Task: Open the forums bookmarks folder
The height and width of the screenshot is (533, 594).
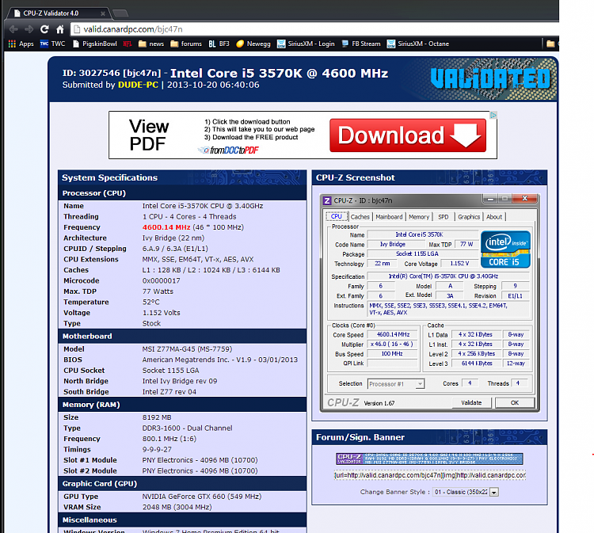Action: coord(186,44)
